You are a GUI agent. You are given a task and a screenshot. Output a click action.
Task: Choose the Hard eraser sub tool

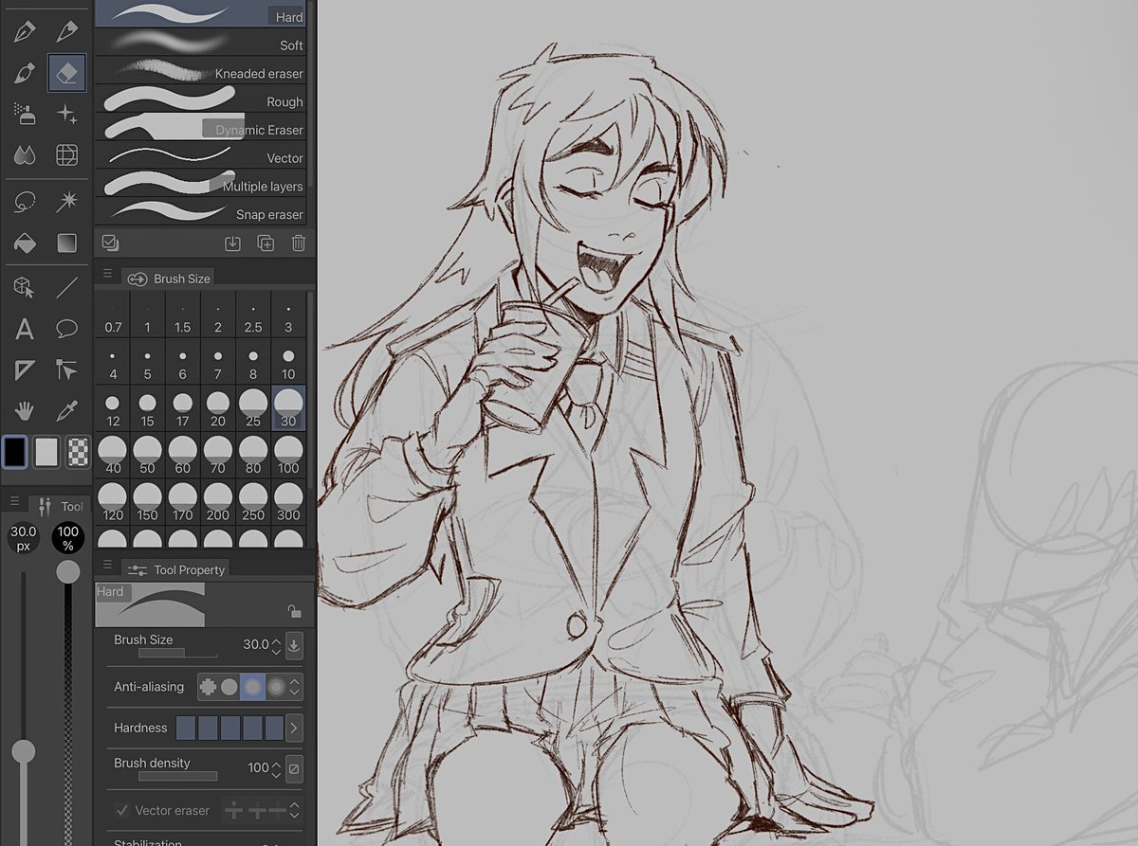(x=199, y=13)
